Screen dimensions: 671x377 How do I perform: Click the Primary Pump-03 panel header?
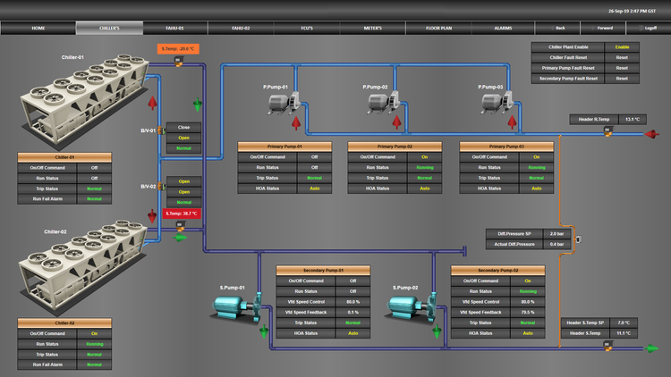(x=506, y=147)
